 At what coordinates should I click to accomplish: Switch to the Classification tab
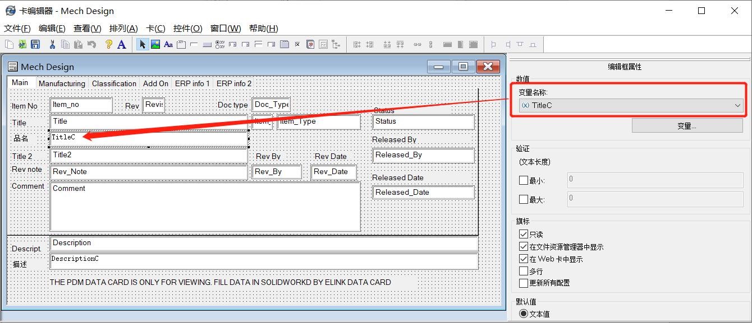(x=114, y=83)
